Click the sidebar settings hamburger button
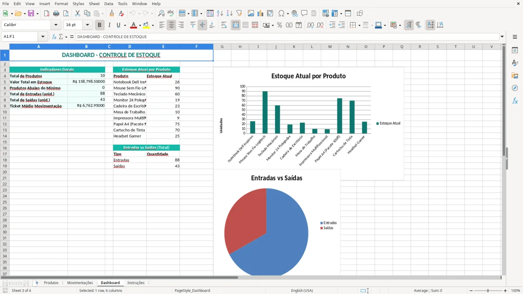 pos(515,37)
